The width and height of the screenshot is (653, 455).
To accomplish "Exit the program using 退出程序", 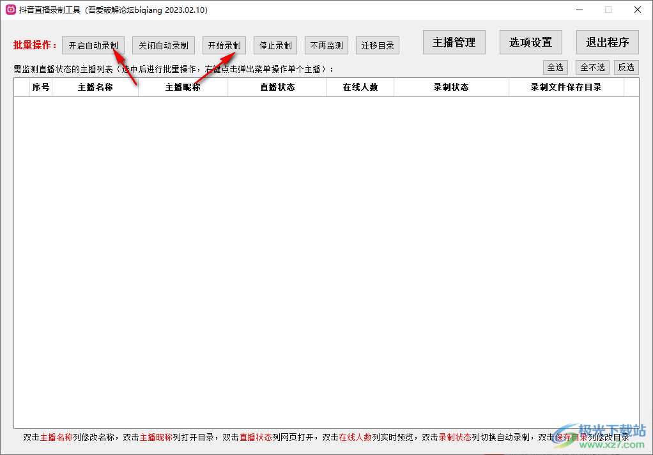I will pyautogui.click(x=607, y=42).
